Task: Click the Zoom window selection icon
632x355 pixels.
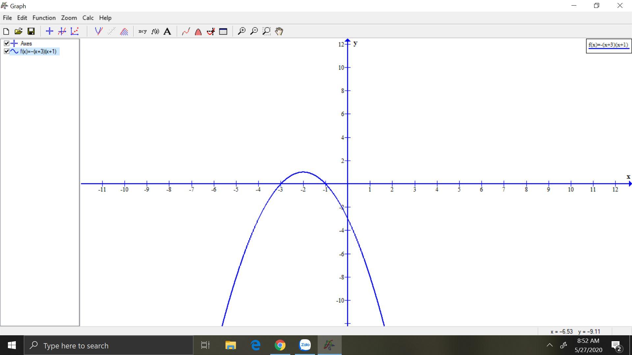Action: 266,31
